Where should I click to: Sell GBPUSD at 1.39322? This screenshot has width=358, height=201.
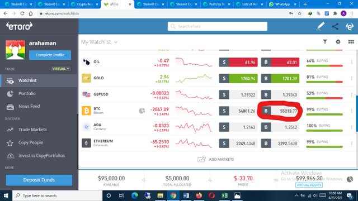tap(238, 94)
